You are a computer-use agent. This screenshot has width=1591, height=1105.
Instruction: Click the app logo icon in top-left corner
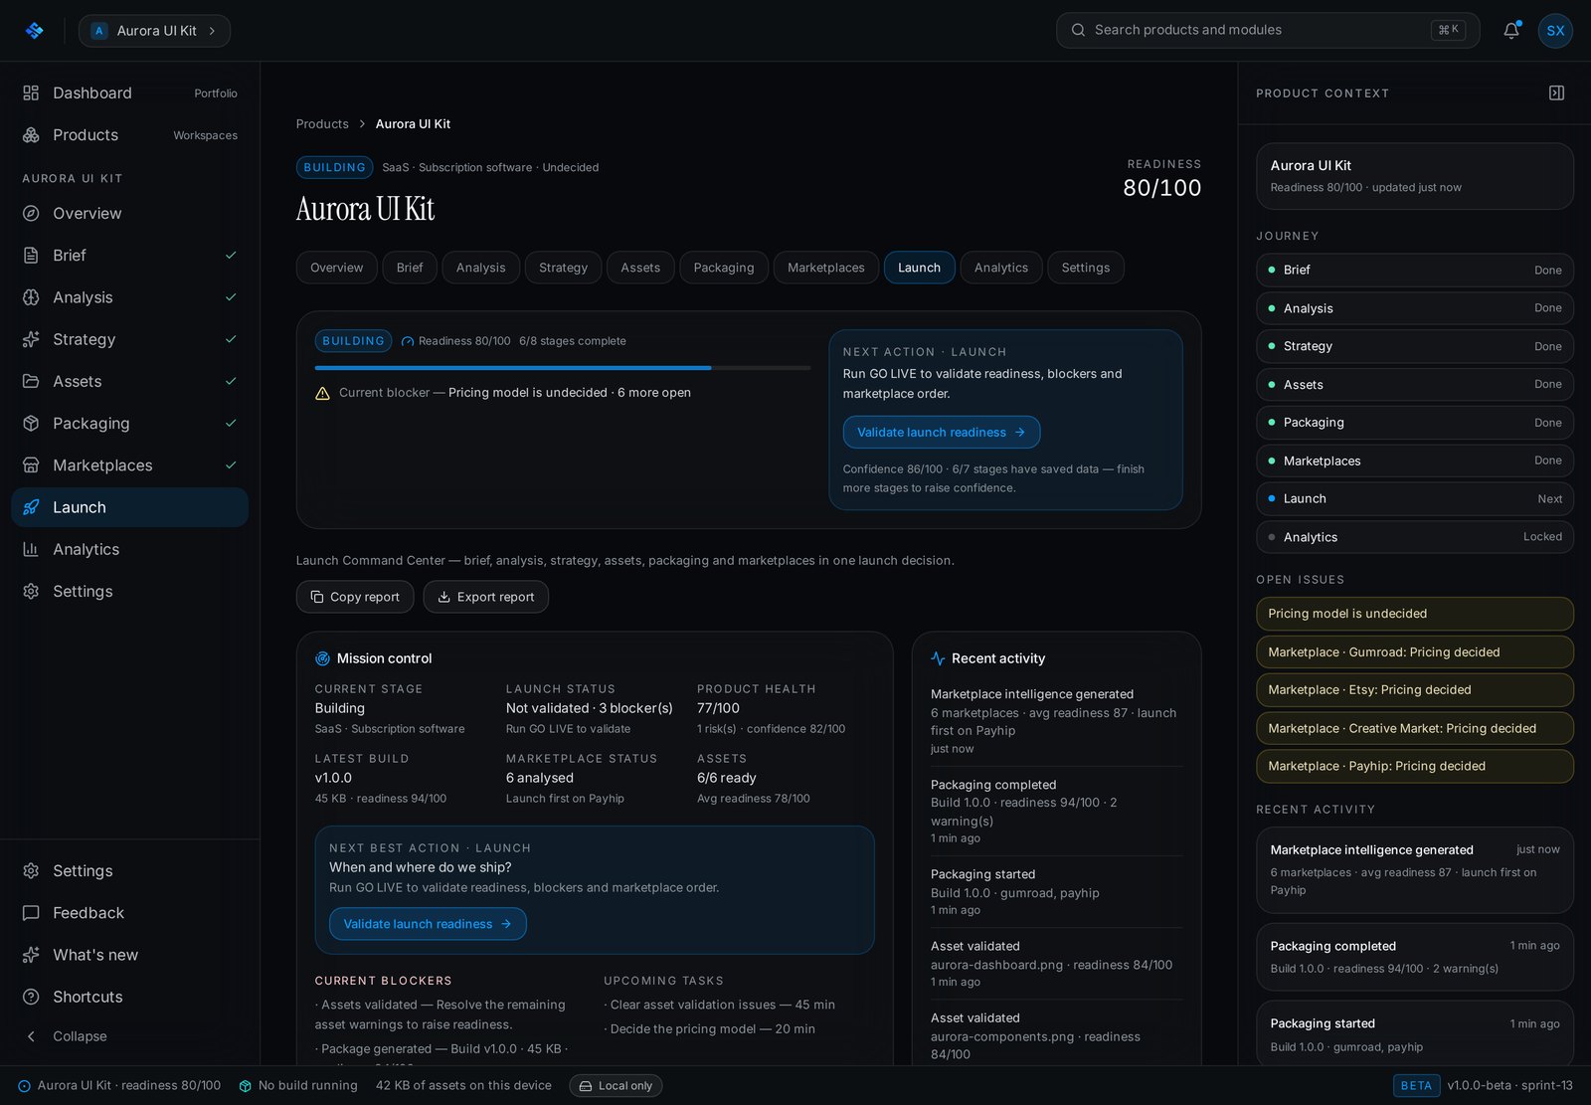coord(35,31)
